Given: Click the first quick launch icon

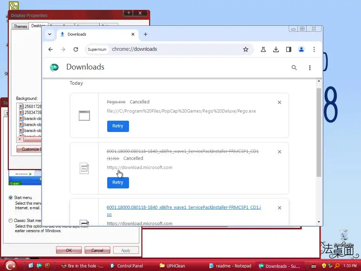Looking at the screenshot, I should coord(31,266).
